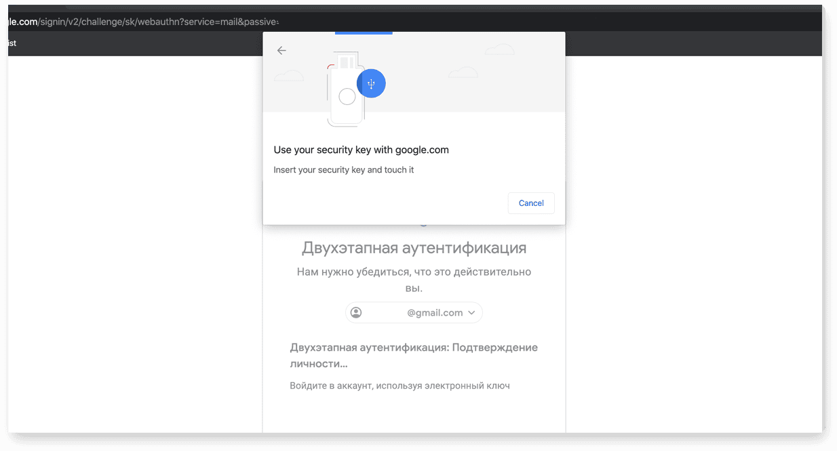
Task: Click "Insert your security key and touch it" text
Action: coord(344,170)
